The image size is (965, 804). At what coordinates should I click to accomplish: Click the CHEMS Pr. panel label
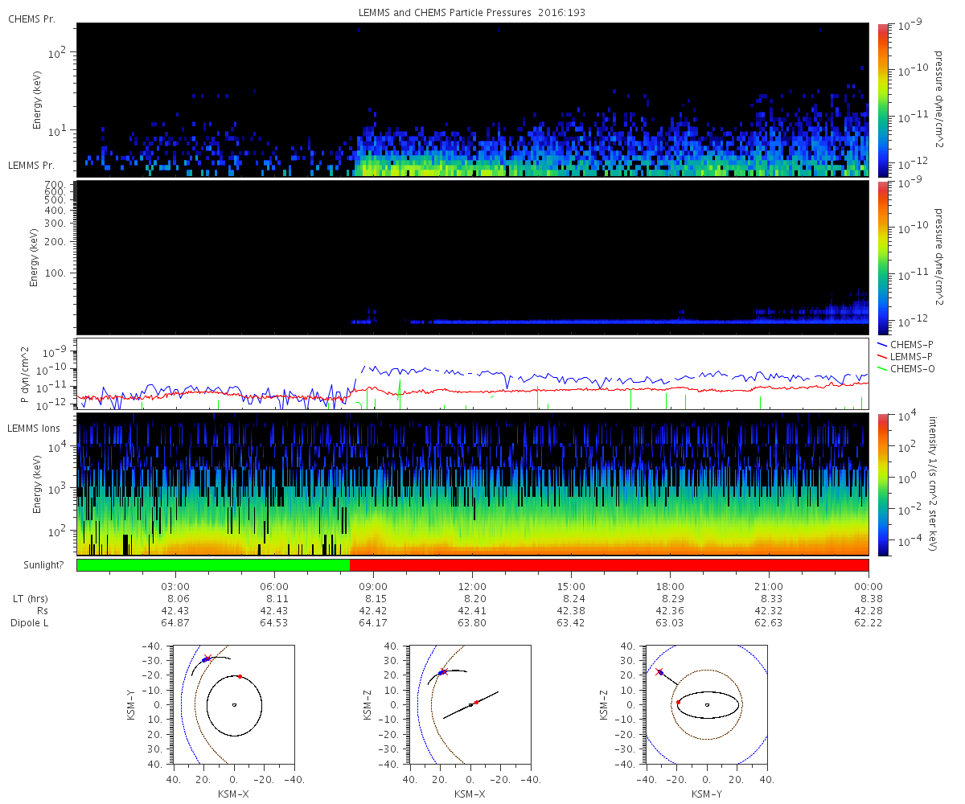[x=31, y=18]
